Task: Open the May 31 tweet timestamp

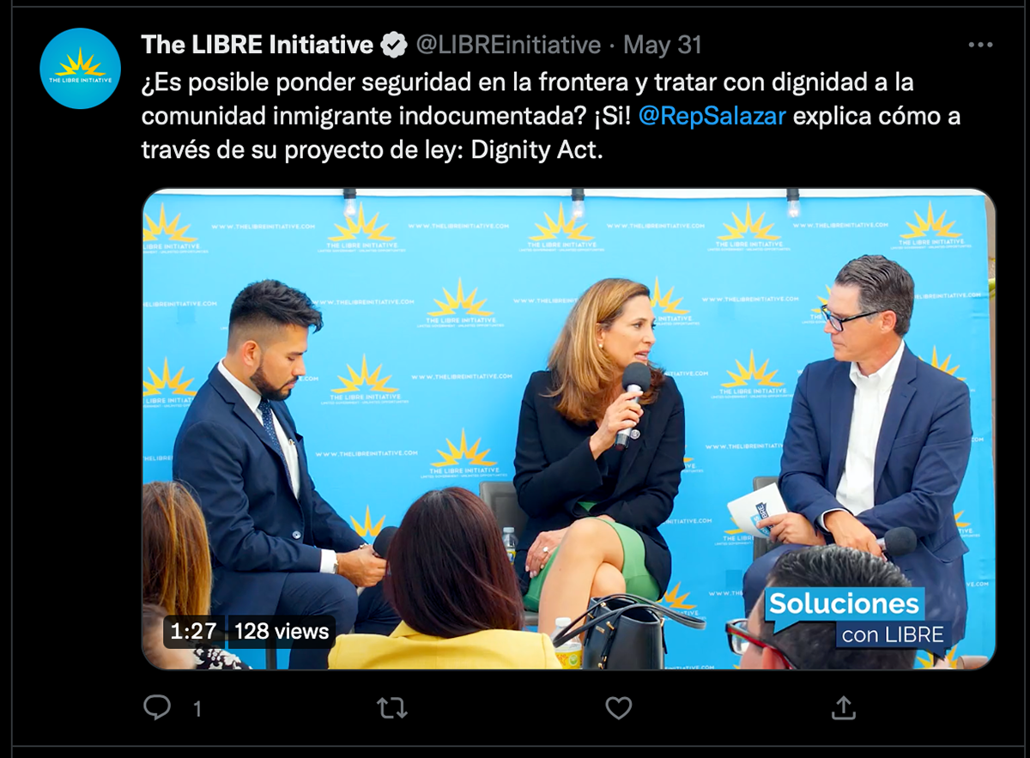Action: pyautogui.click(x=663, y=45)
